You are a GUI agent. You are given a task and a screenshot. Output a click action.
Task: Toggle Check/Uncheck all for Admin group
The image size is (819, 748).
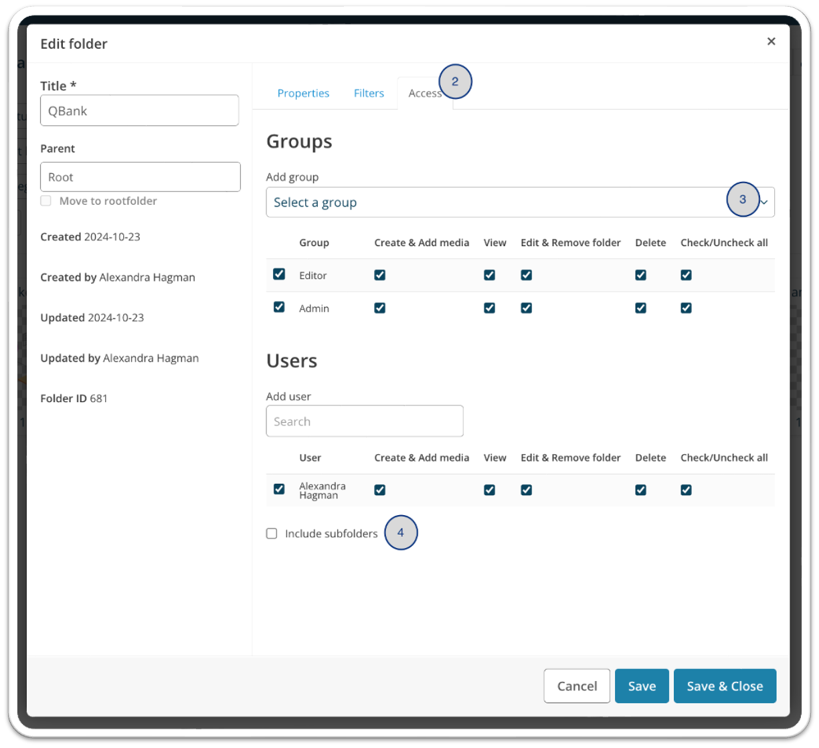coord(686,308)
